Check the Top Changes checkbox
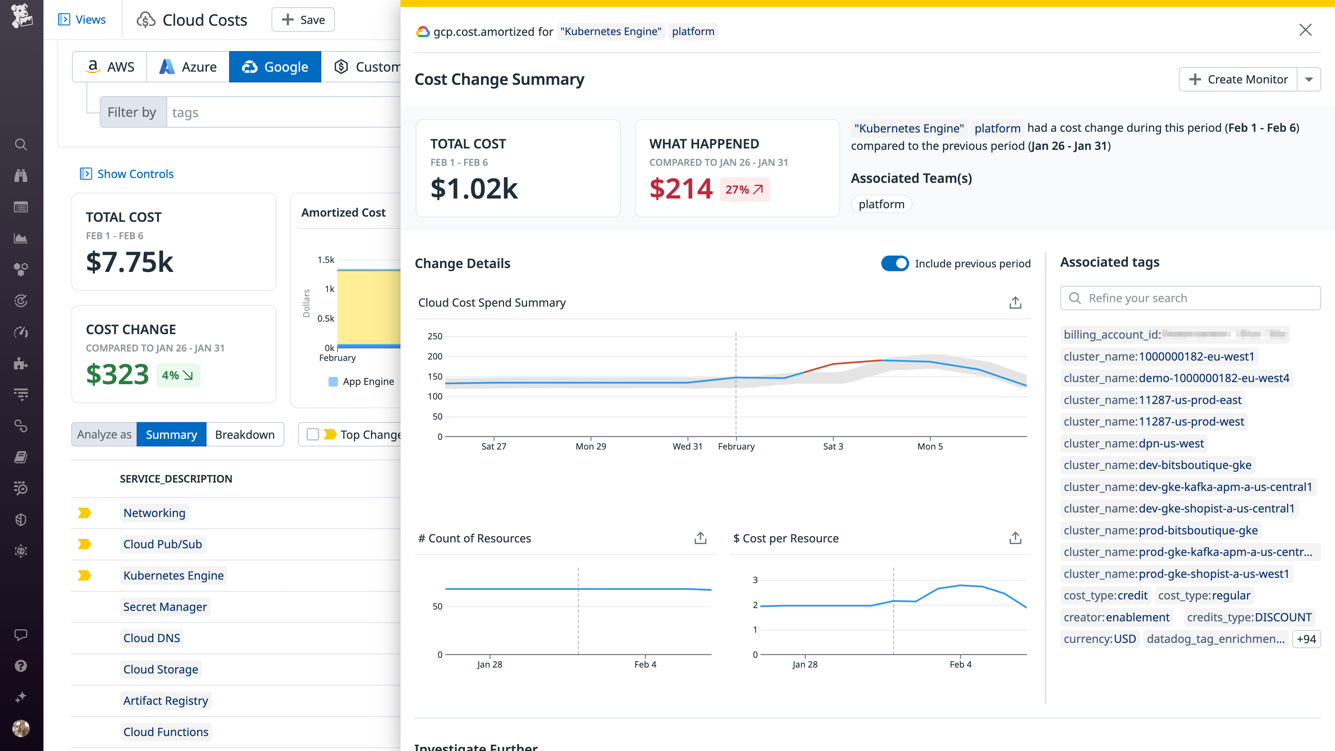Screen dimensions: 1335x751 pyautogui.click(x=313, y=434)
